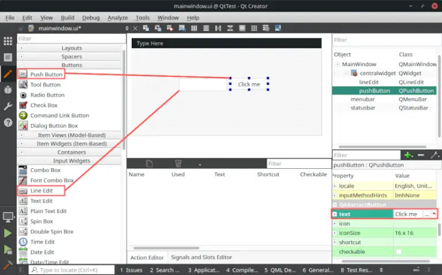This screenshot has width=442, height=275.
Task: Toggle the checkable property checkbox
Action: [399, 252]
